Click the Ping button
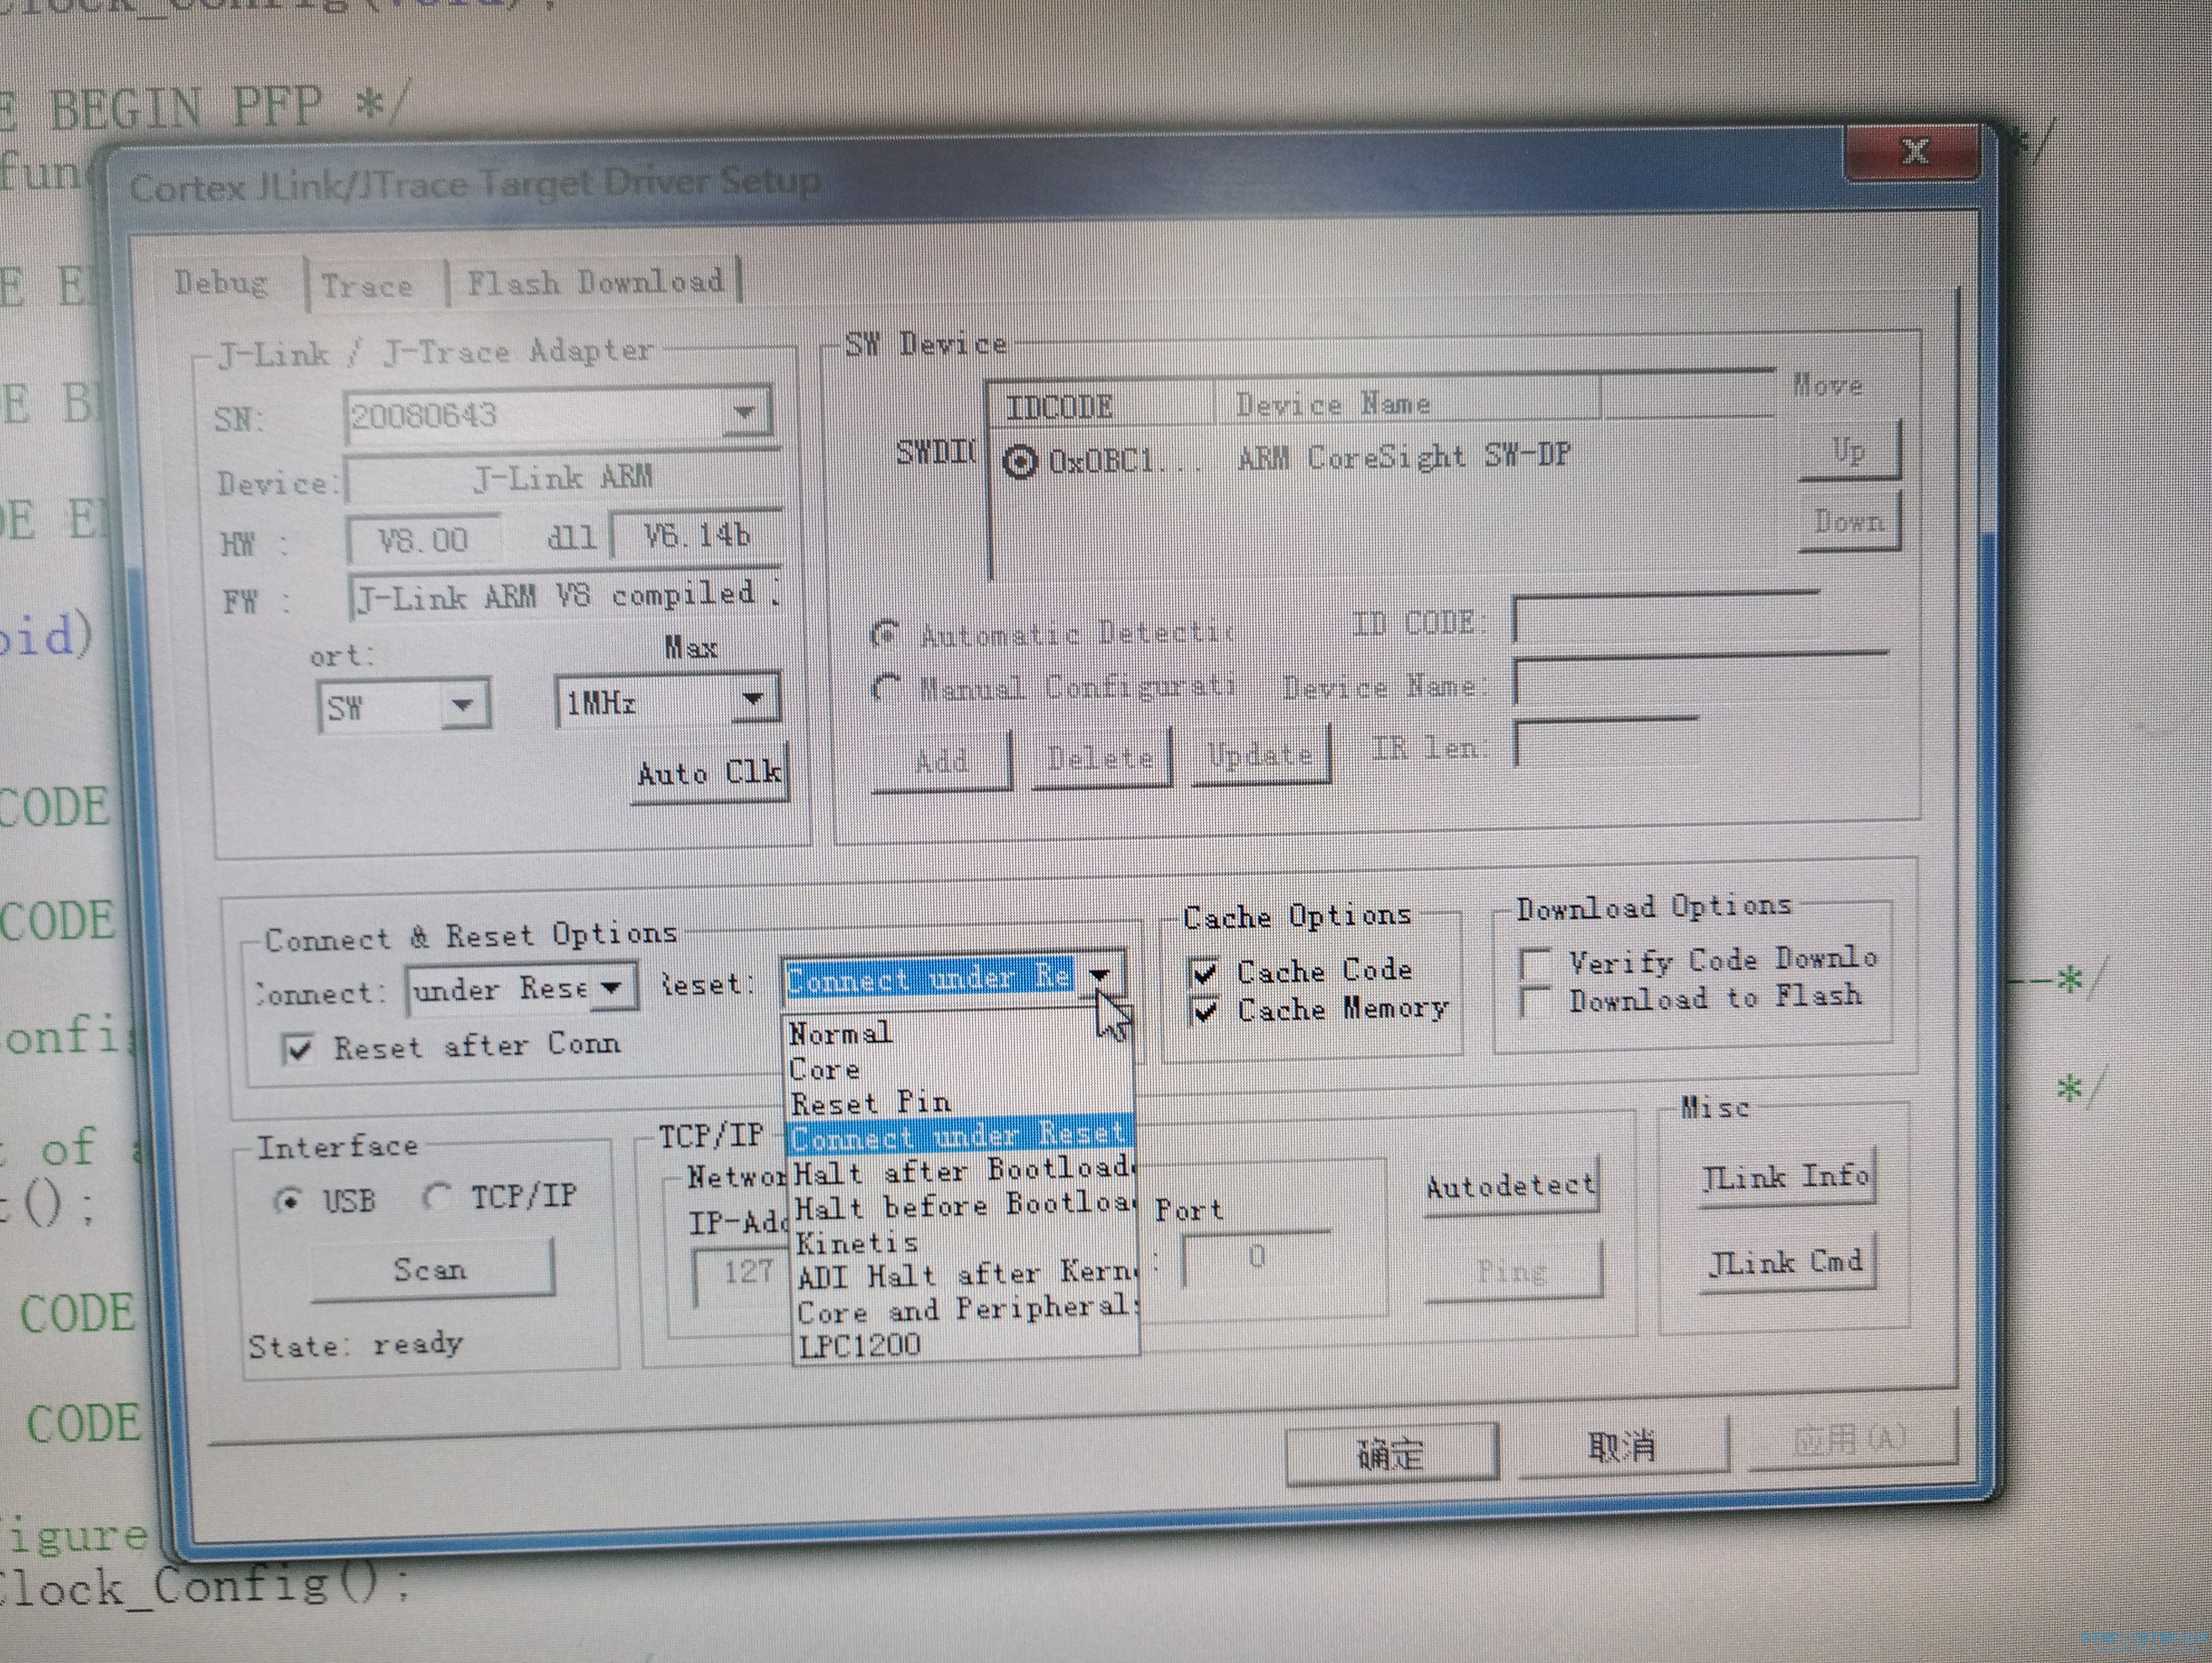Viewport: 2212px width, 1663px height. 1513,1271
